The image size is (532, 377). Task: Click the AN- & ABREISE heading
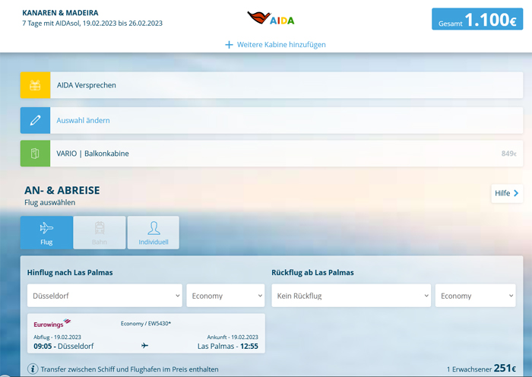62,190
